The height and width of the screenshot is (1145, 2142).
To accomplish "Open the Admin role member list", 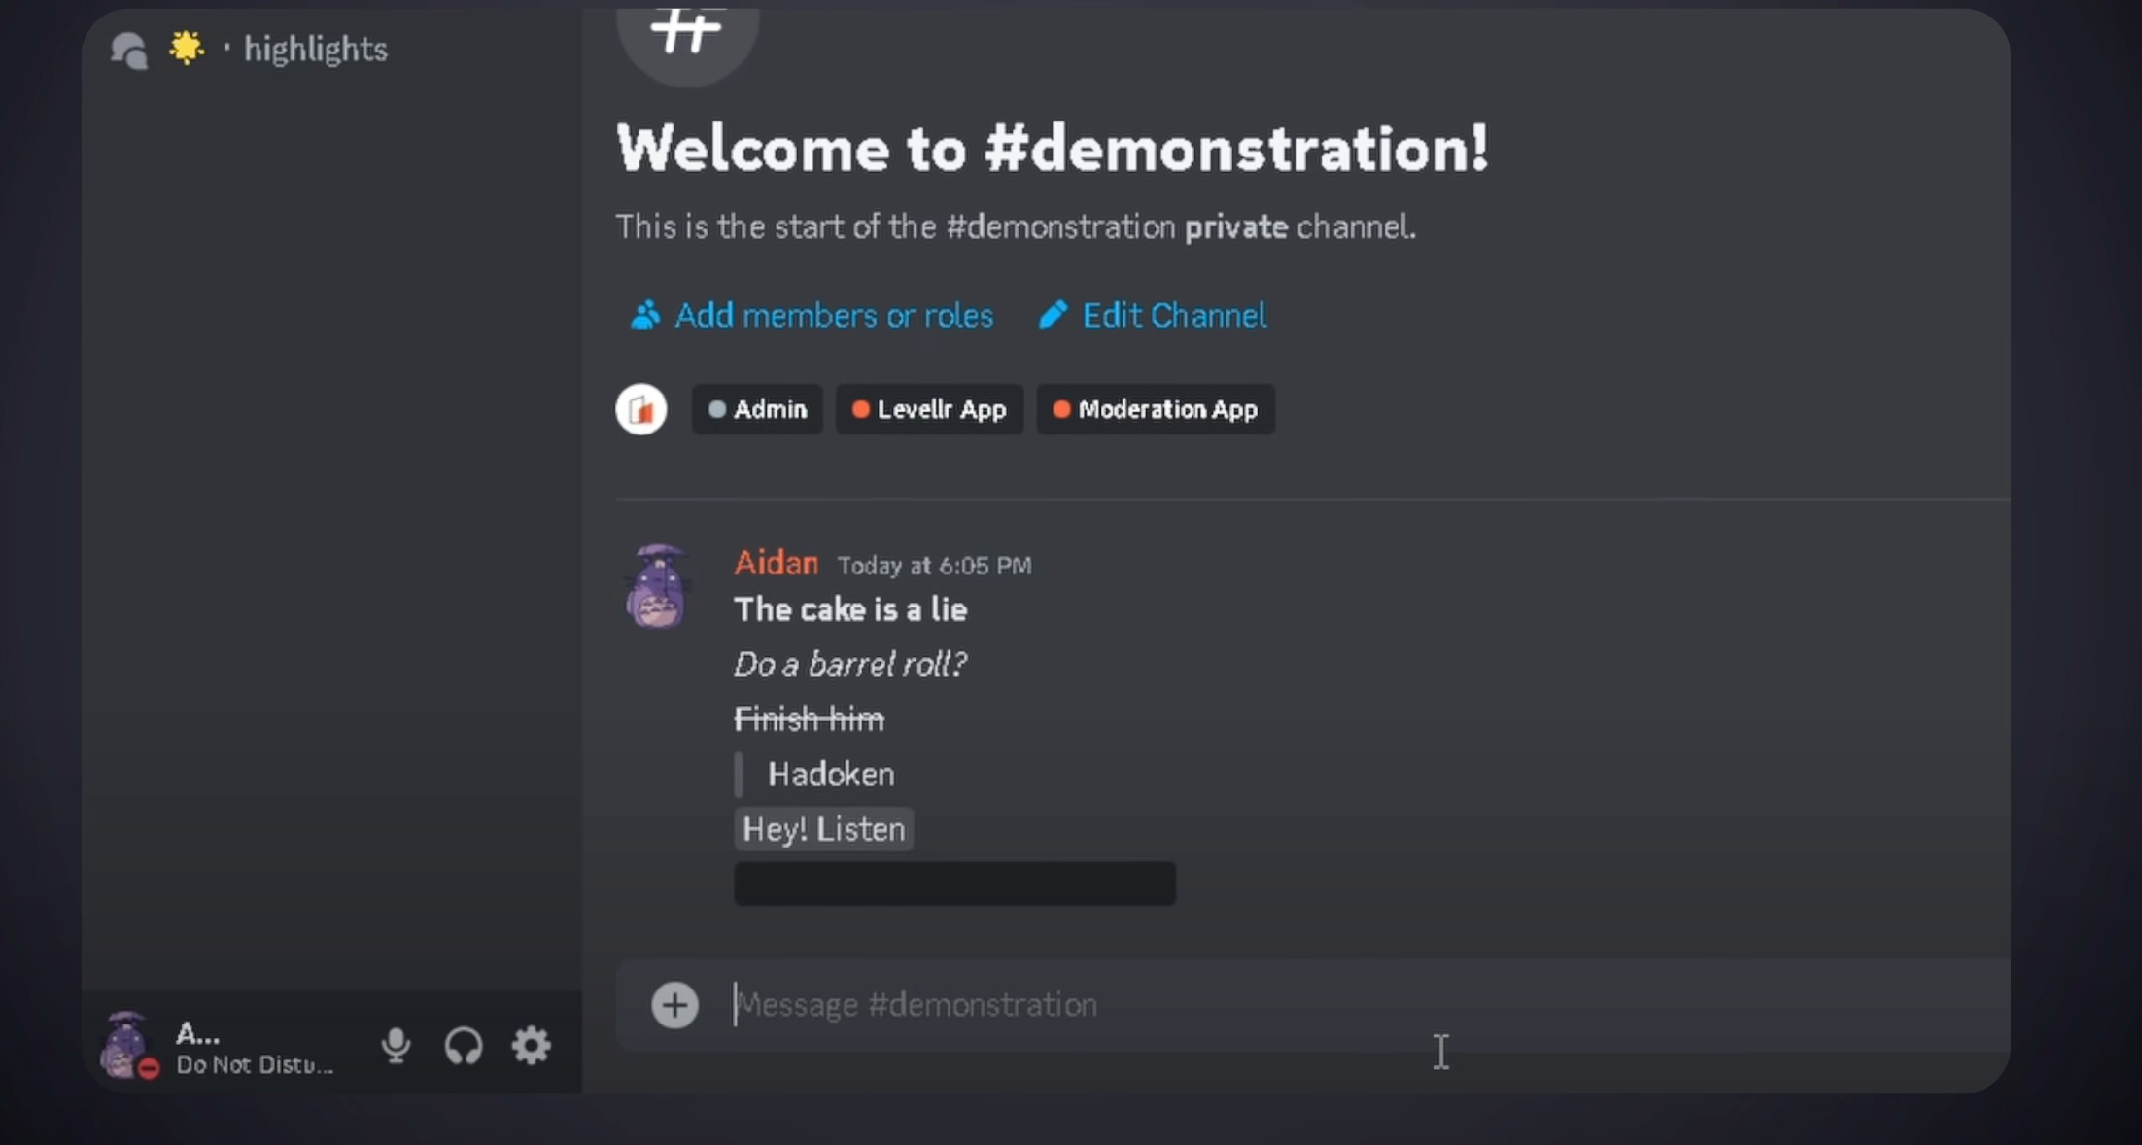I will point(757,409).
